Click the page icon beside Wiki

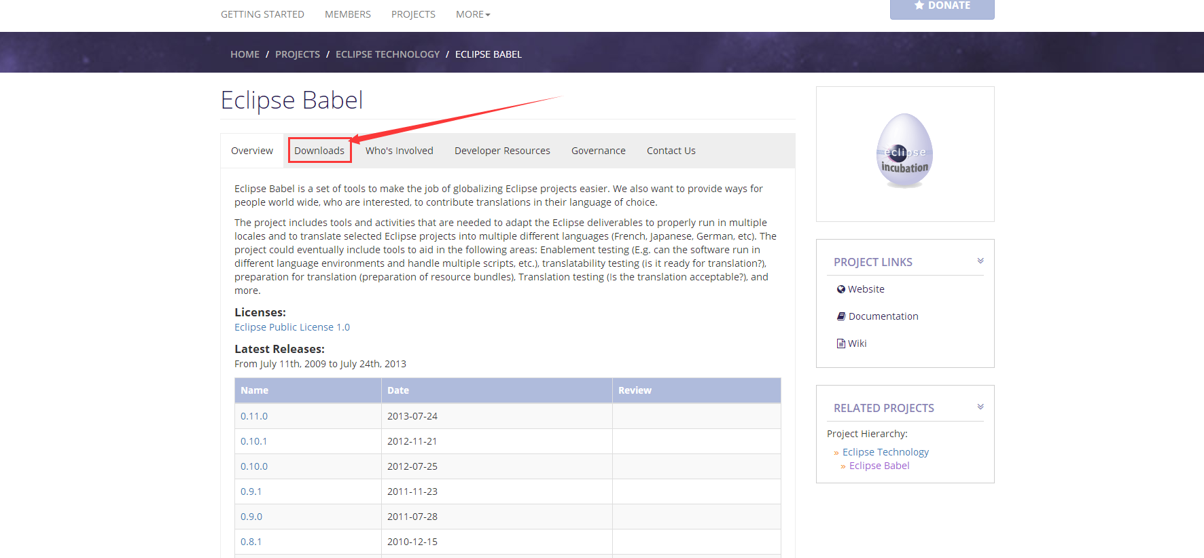click(841, 343)
